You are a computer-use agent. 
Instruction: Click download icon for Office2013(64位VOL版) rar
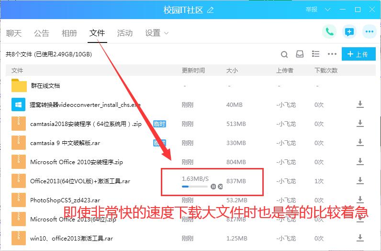pos(360,181)
